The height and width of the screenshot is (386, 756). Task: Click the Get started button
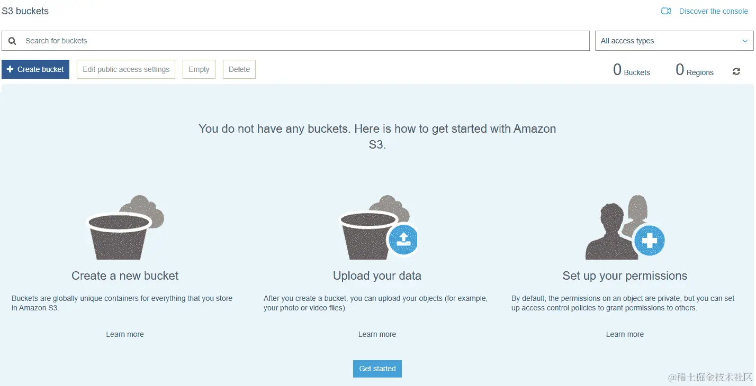click(377, 369)
